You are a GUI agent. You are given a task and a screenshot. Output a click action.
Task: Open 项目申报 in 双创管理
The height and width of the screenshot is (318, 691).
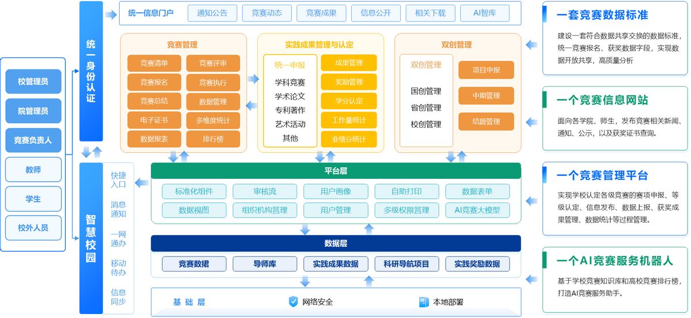(x=486, y=70)
